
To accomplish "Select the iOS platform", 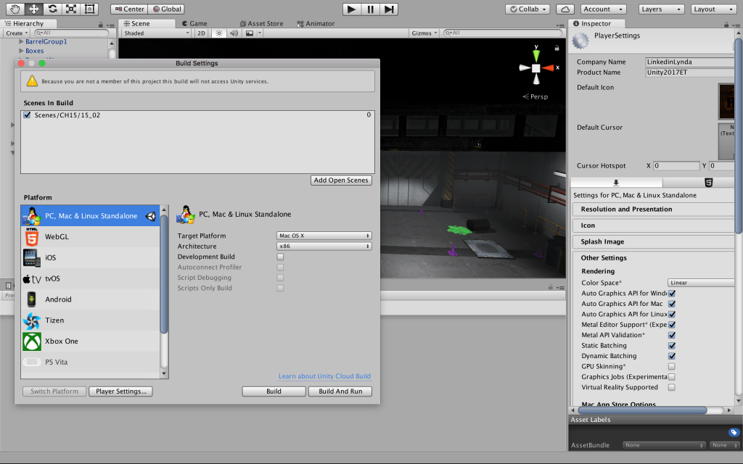I will (90, 257).
